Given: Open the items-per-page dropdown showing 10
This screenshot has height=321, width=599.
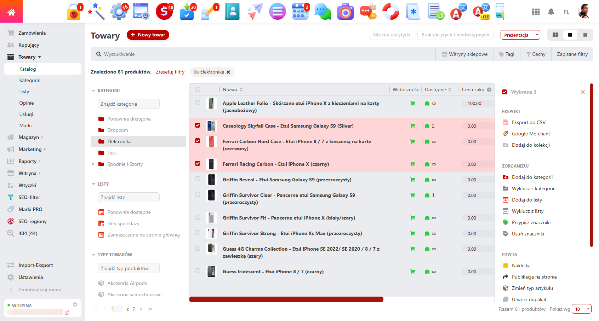Looking at the screenshot, I should (581, 309).
